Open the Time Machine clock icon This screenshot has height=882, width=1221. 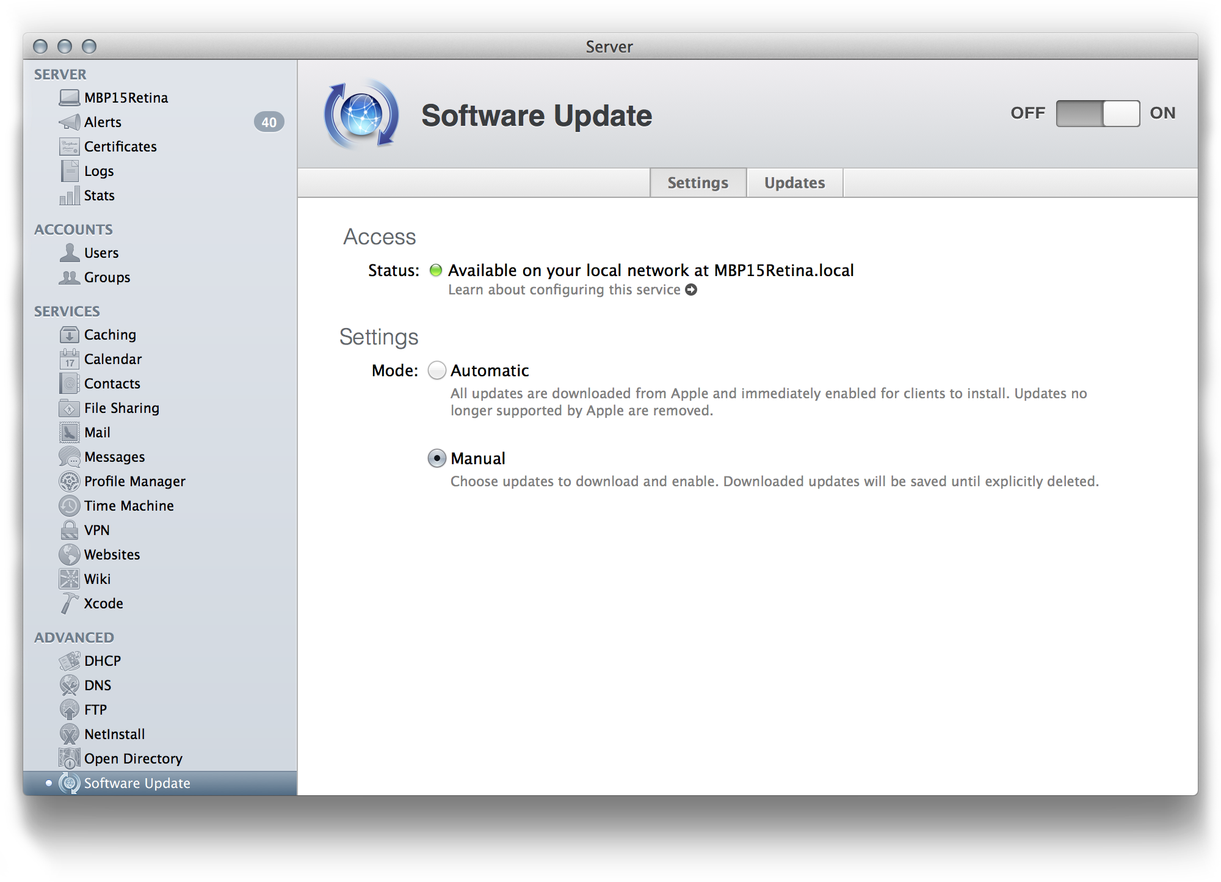click(x=70, y=506)
